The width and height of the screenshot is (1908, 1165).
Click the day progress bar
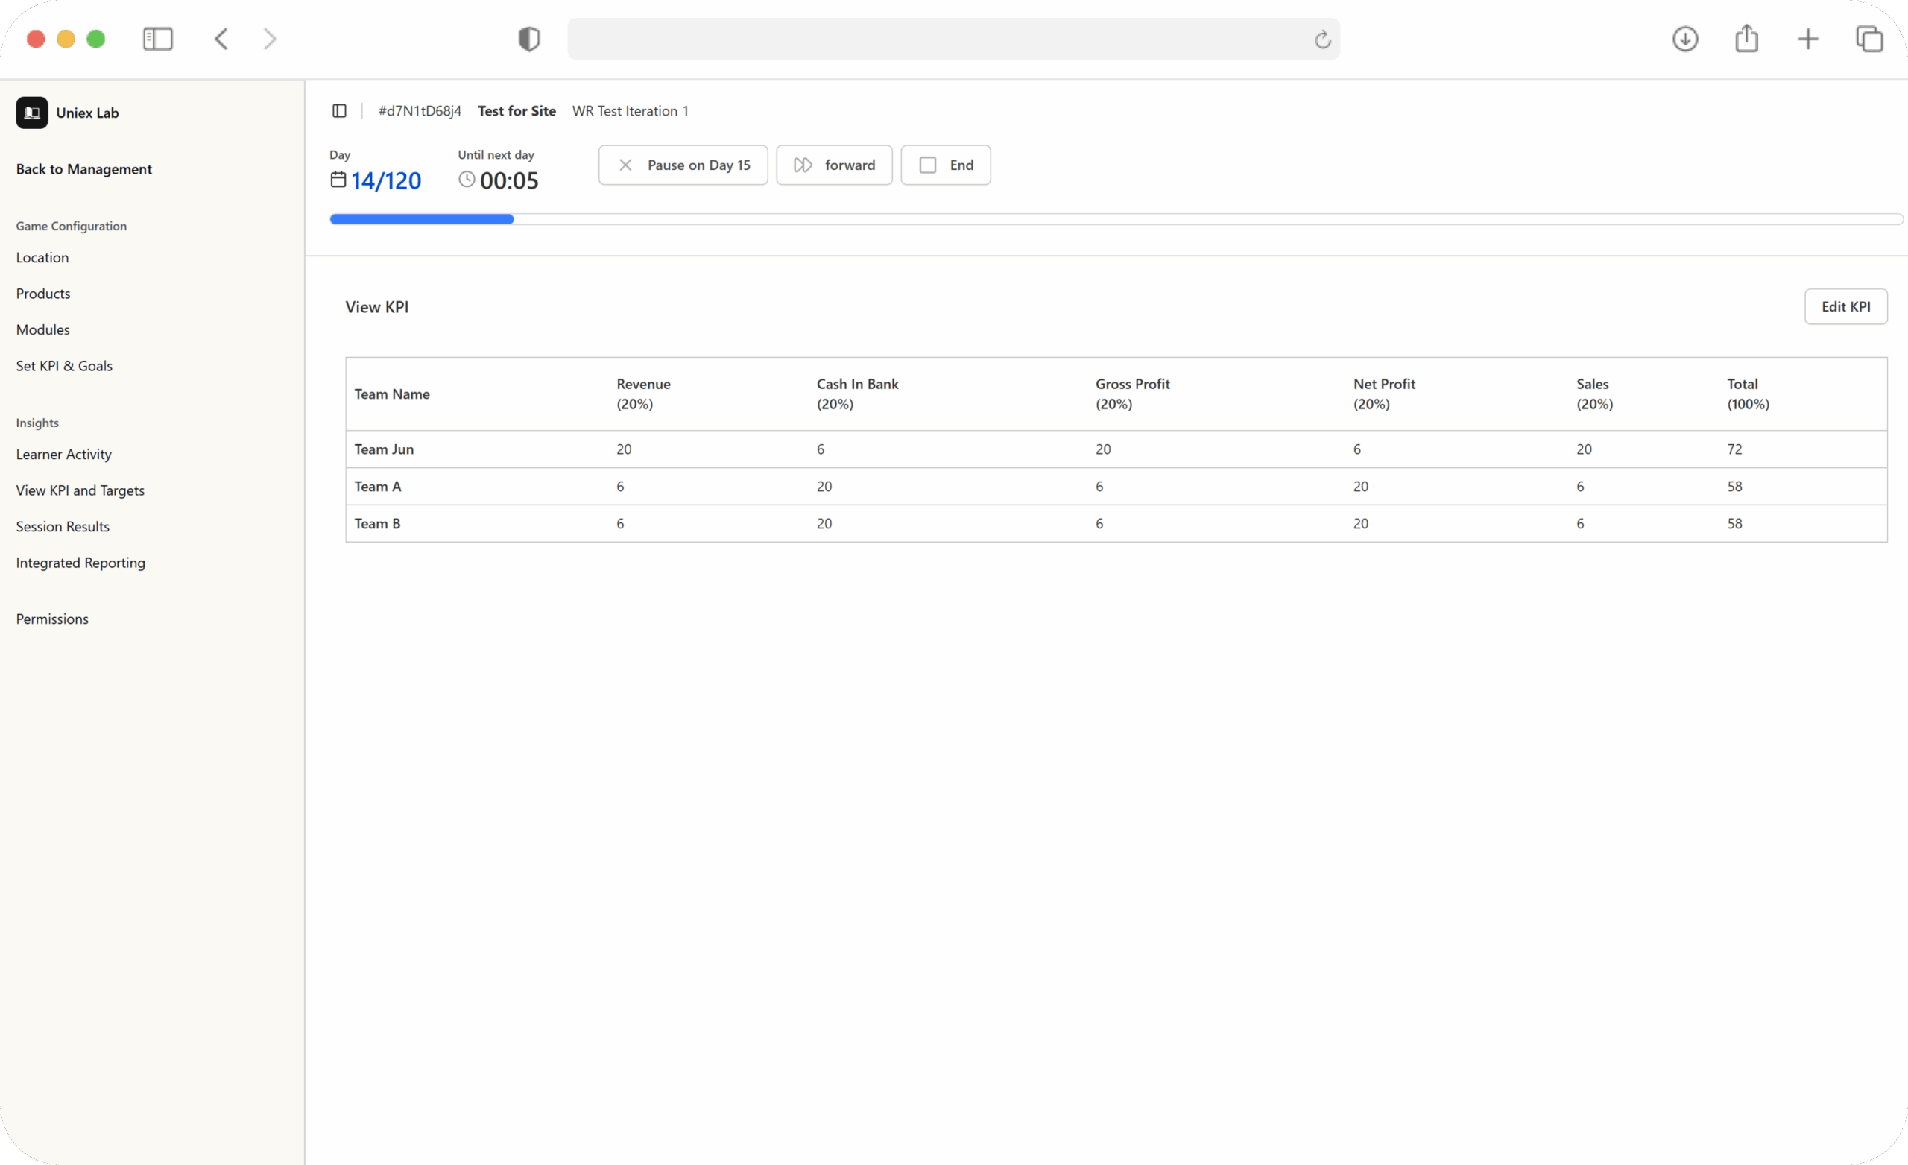tap(1115, 219)
